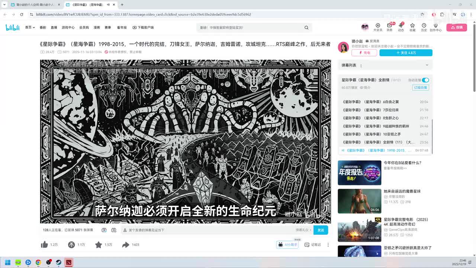Play episode 7莎拉归来 in playlist
This screenshot has height=268, width=476.
385,110
